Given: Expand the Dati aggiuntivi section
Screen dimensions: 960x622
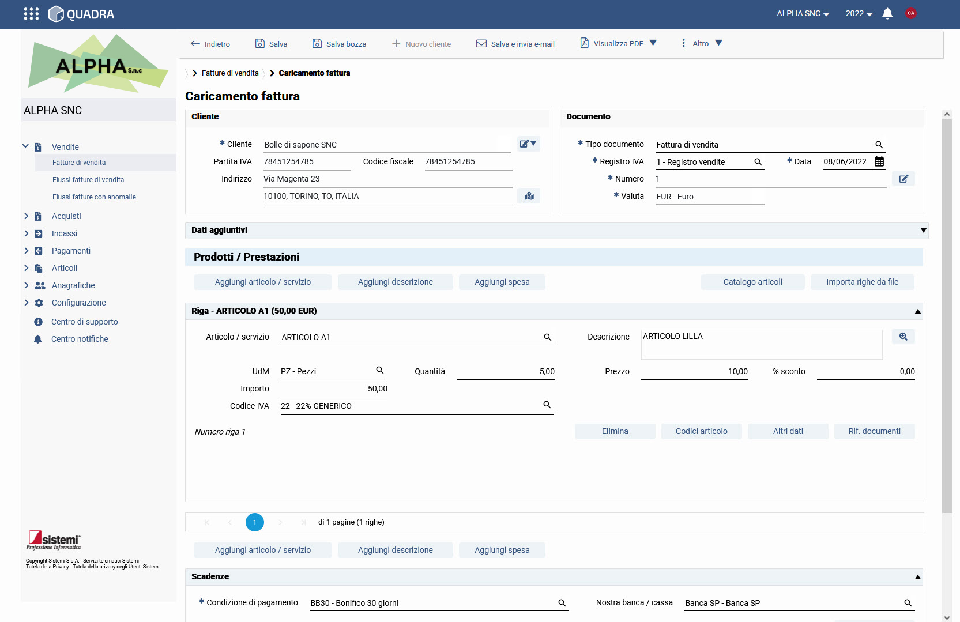Looking at the screenshot, I should tap(924, 231).
